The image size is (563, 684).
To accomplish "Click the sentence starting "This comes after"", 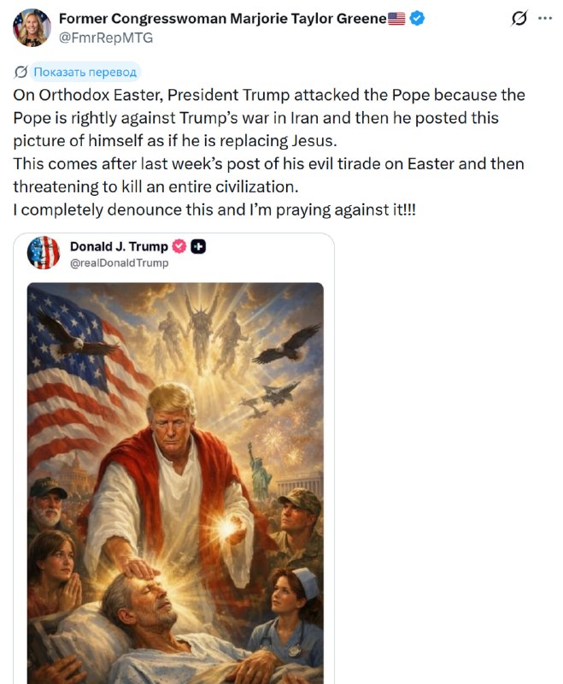I will click(269, 174).
